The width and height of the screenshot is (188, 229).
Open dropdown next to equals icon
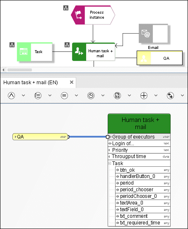[x=76, y=95]
